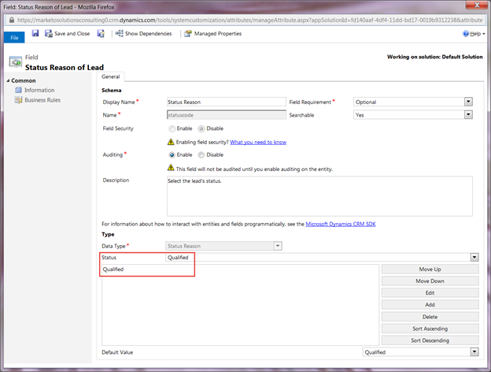Screen dimensions: 491x372
Task: Open Show Dependencies from toolbar
Action: (144, 34)
